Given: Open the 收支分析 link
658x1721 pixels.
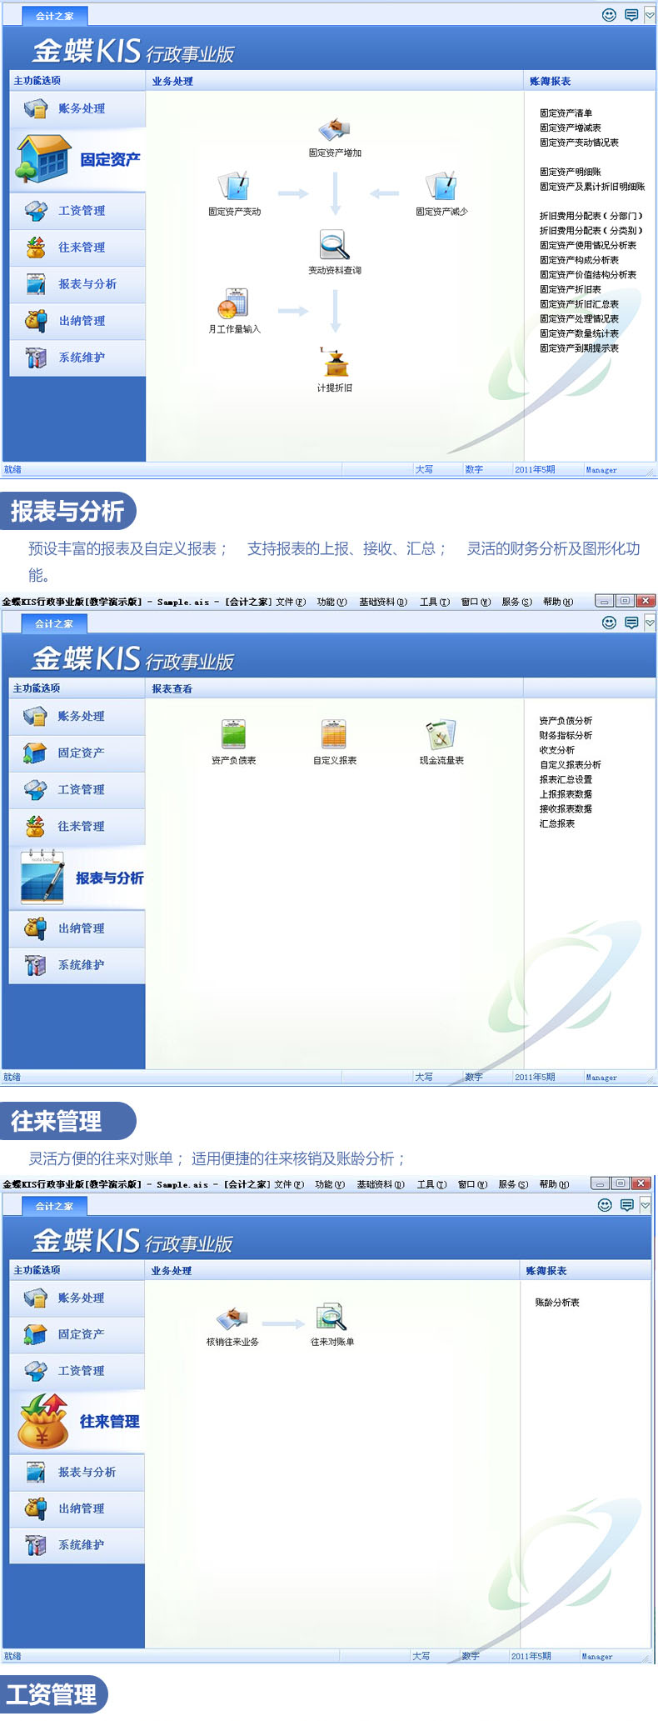Looking at the screenshot, I should (556, 750).
